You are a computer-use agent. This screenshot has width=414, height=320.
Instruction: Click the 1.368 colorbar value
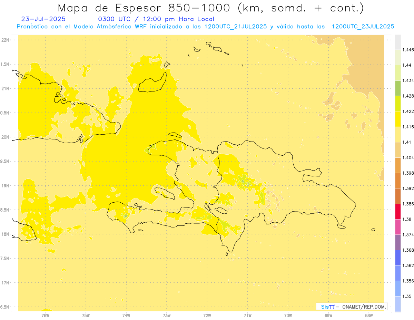[x=408, y=250]
